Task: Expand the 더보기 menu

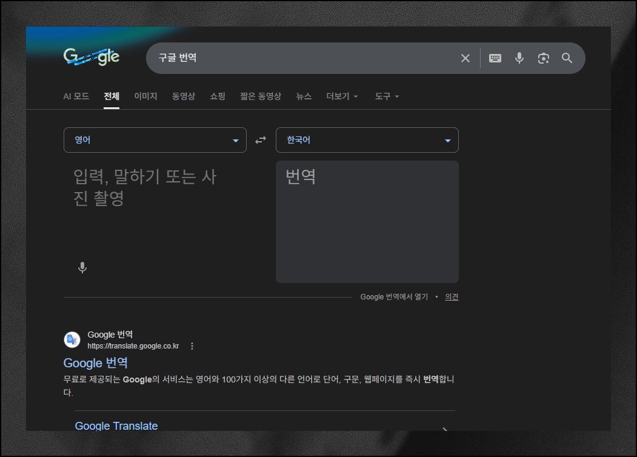Action: (342, 96)
